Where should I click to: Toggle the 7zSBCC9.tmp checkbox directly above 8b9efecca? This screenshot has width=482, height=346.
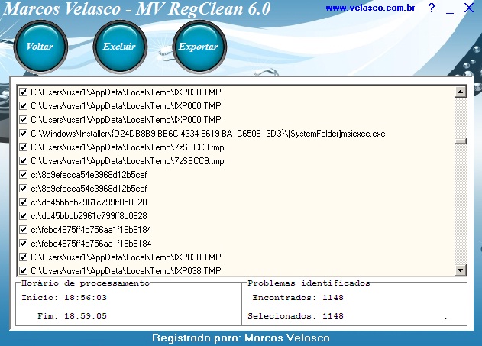23,160
